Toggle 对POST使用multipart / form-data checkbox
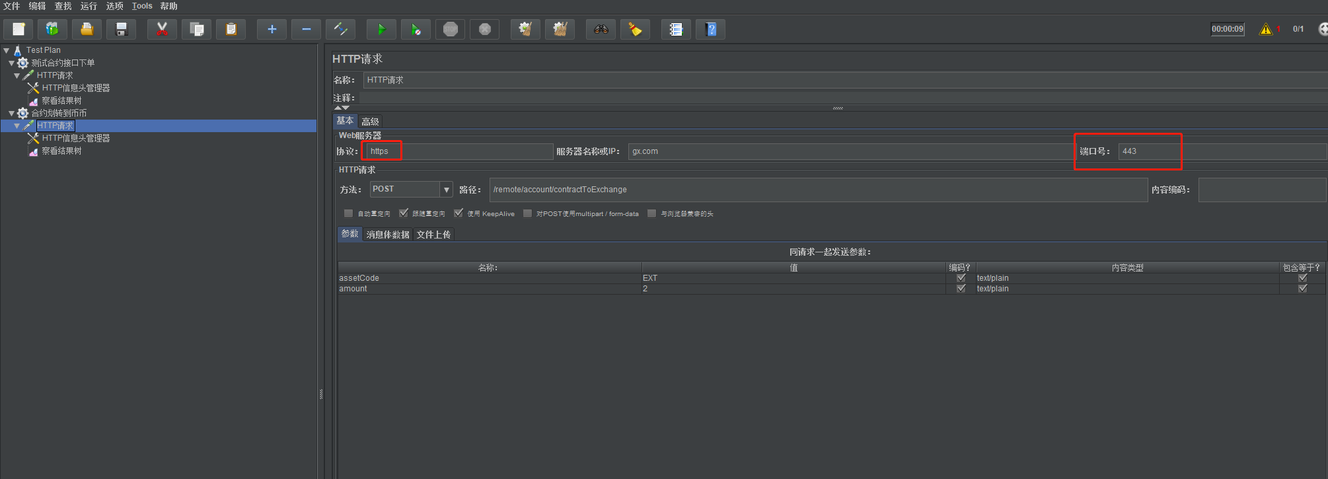The image size is (1328, 479). coord(527,213)
